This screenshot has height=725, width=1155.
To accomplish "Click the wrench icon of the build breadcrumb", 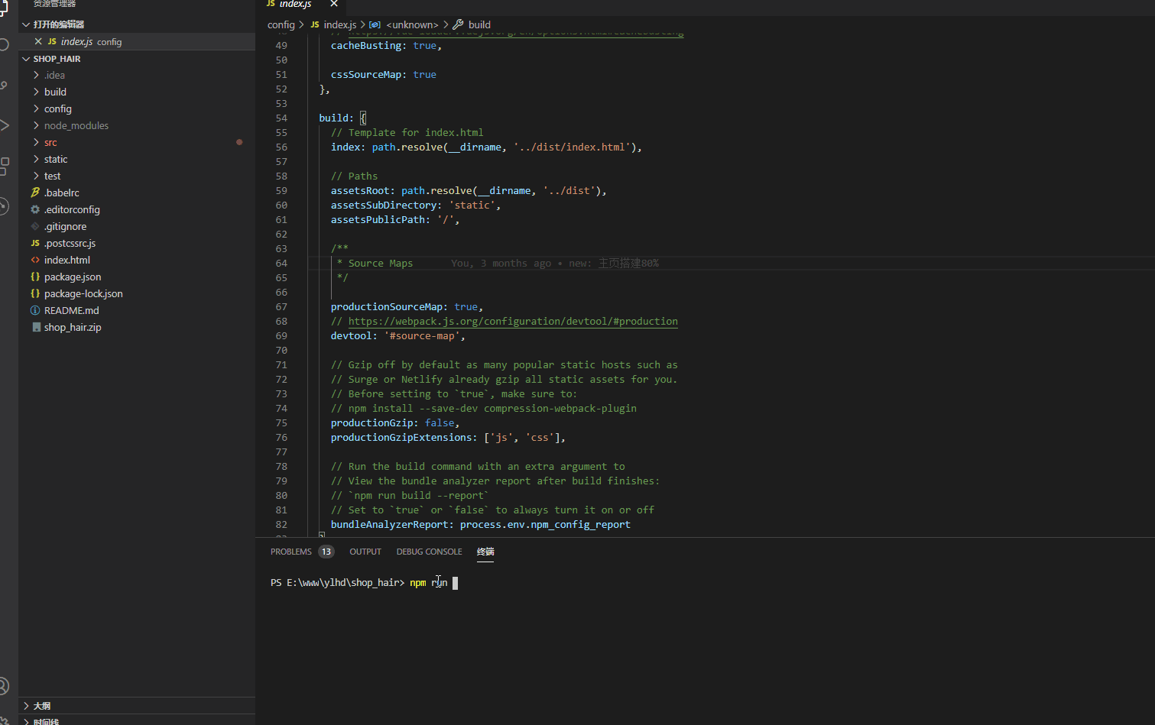I will [x=458, y=24].
